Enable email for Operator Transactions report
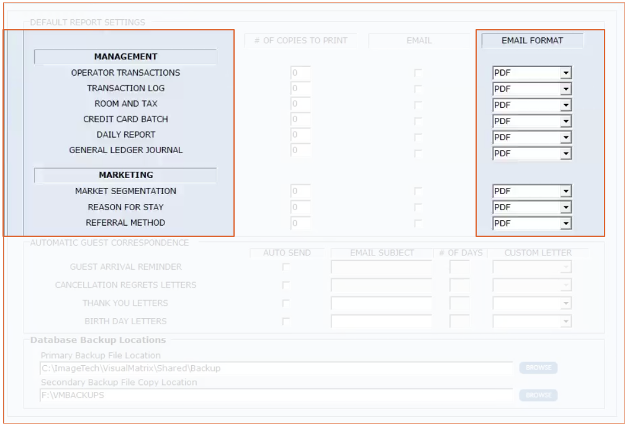The image size is (627, 426). 418,73
